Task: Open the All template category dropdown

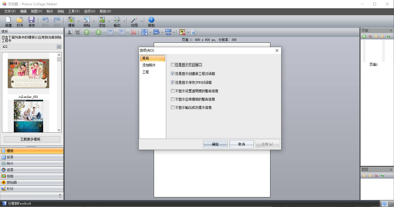Action: click(x=59, y=47)
